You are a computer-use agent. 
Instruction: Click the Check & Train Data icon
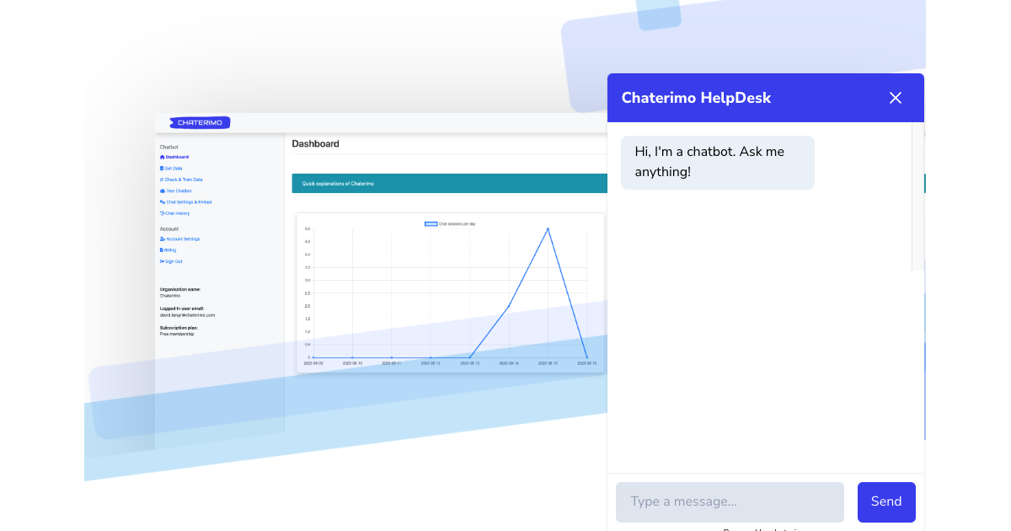coord(162,180)
